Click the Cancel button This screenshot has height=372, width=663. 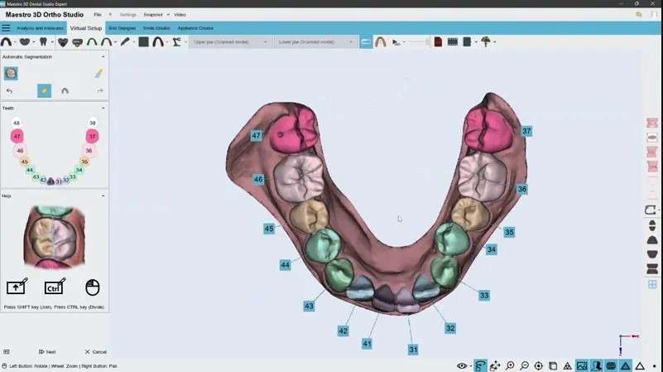[95, 352]
